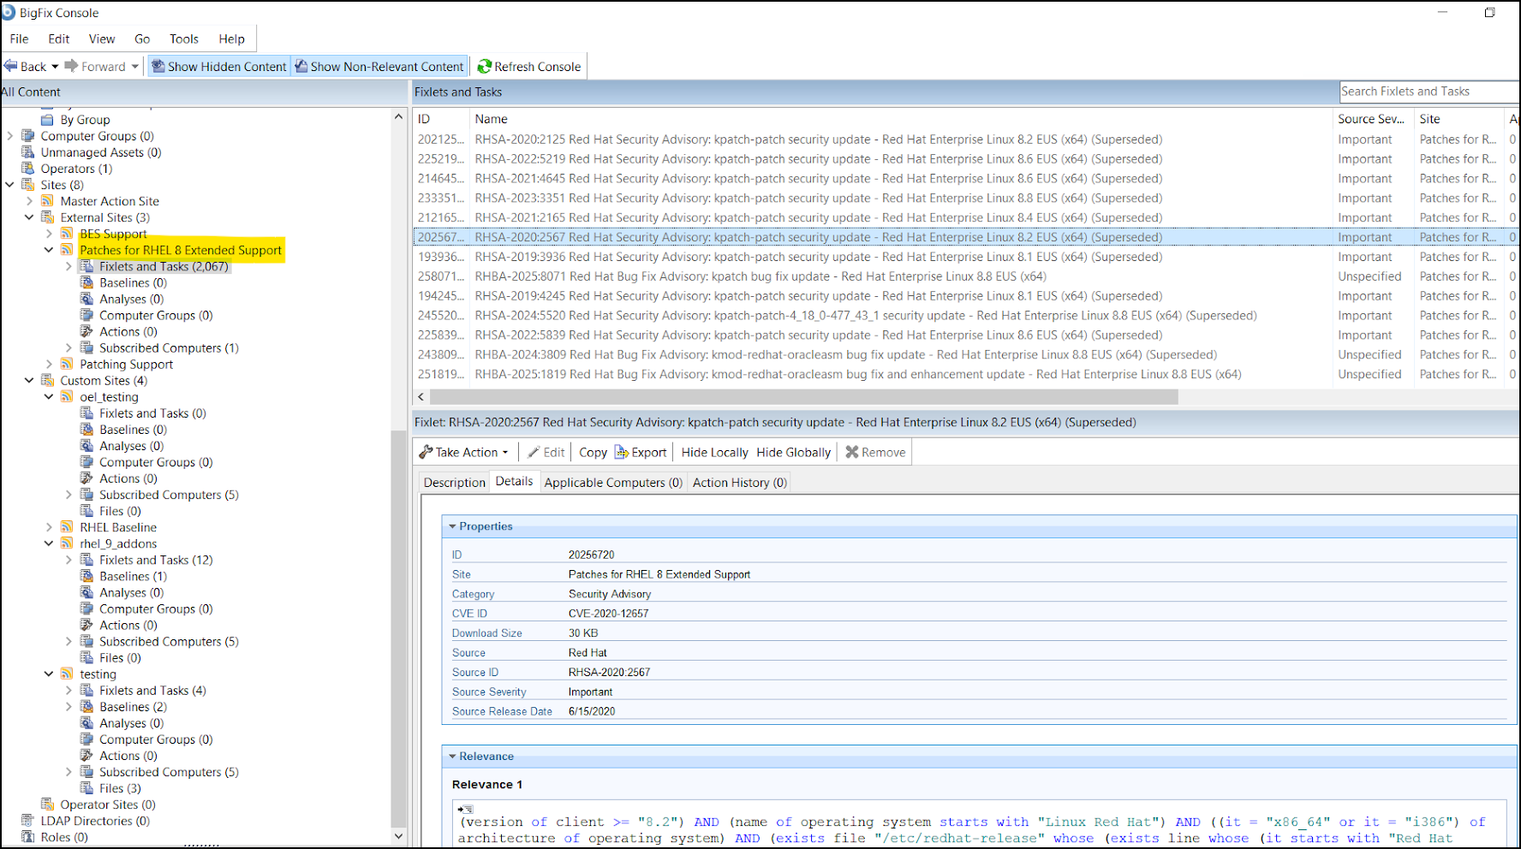
Task: Click the Back navigation button
Action: point(26,66)
